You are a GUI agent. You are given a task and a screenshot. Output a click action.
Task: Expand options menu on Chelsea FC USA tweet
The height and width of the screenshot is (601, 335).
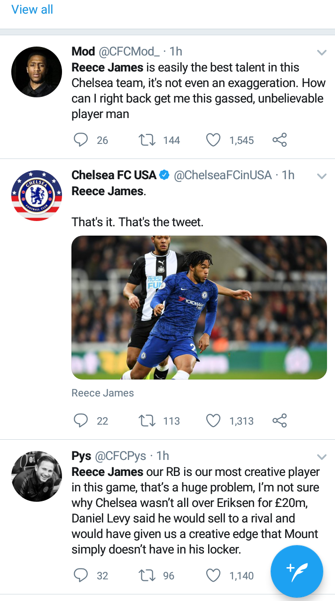click(322, 176)
